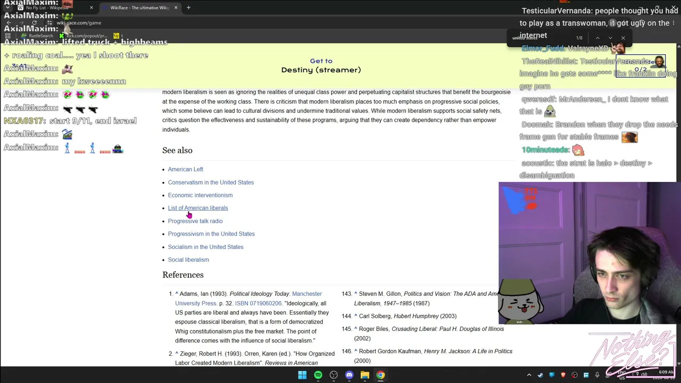The width and height of the screenshot is (681, 383).
Task: Reload the current browser page
Action: click(x=35, y=23)
